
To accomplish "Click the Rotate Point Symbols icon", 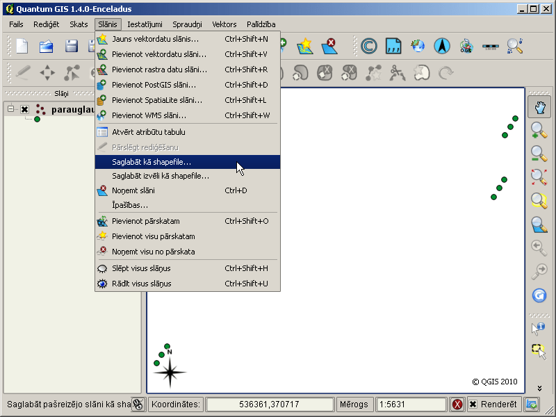I will pyautogui.click(x=445, y=73).
